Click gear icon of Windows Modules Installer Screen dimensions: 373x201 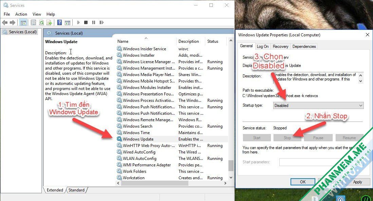click(119, 88)
